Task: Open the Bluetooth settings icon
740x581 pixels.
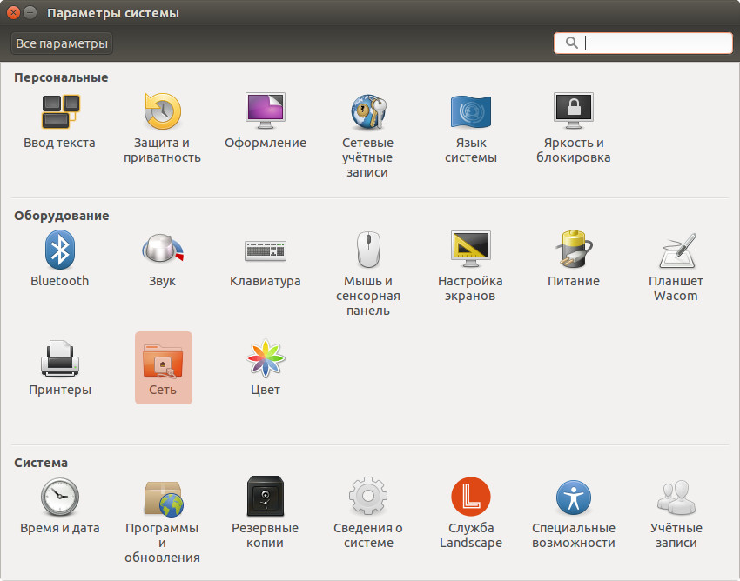Action: click(x=59, y=250)
